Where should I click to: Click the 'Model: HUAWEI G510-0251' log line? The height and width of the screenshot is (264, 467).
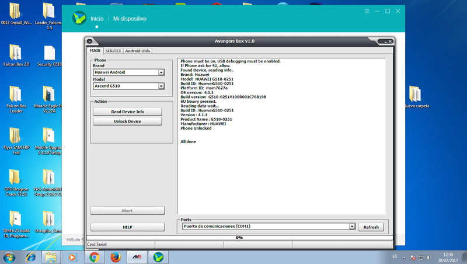[207, 79]
